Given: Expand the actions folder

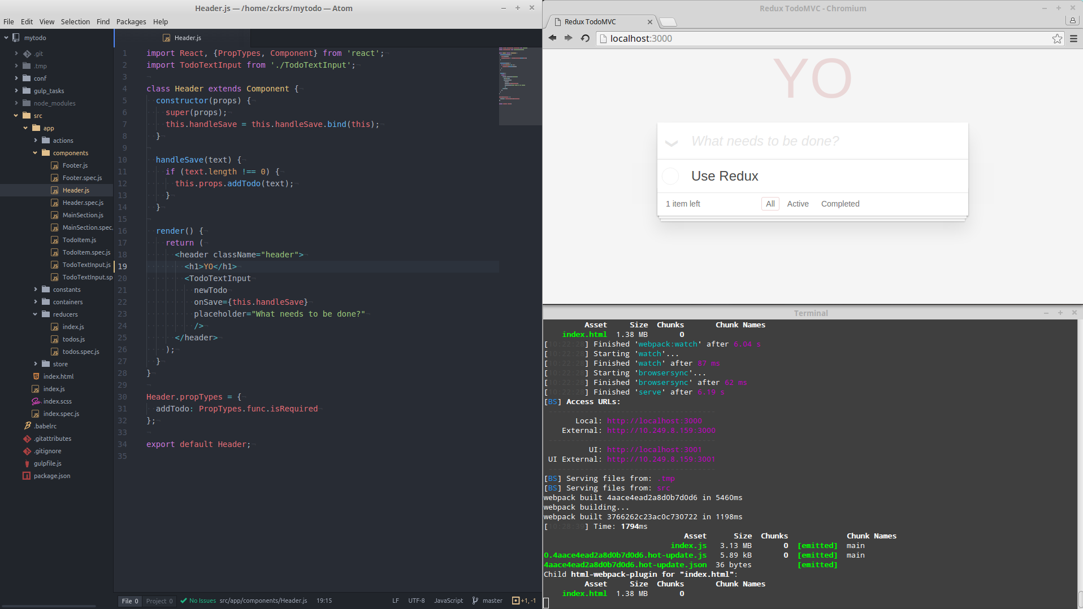Looking at the screenshot, I should pyautogui.click(x=35, y=141).
